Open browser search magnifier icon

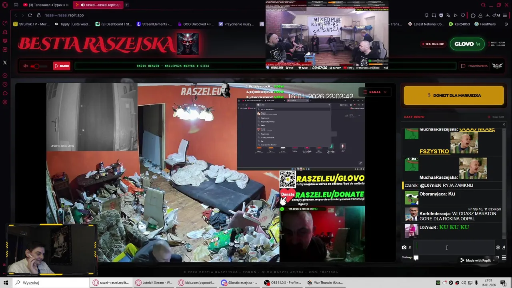click(483, 5)
